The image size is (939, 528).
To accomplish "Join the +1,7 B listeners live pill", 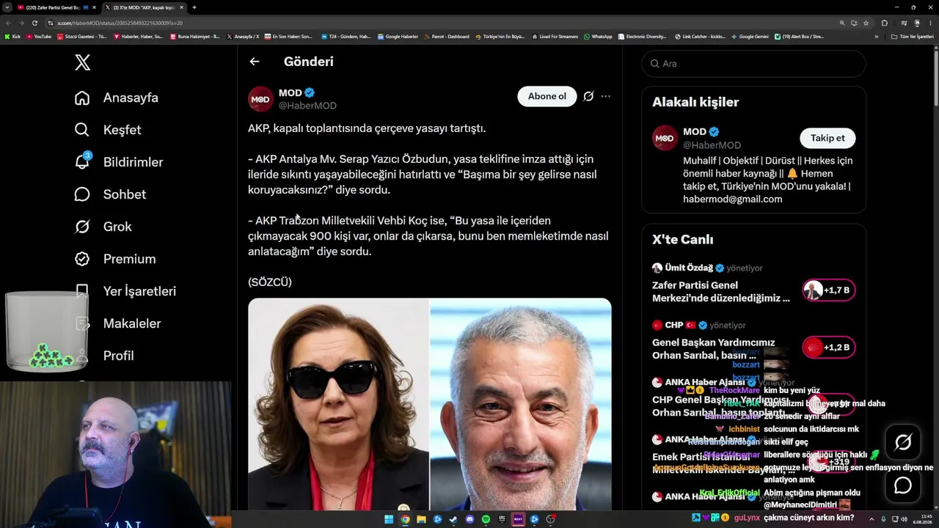I will click(x=829, y=290).
